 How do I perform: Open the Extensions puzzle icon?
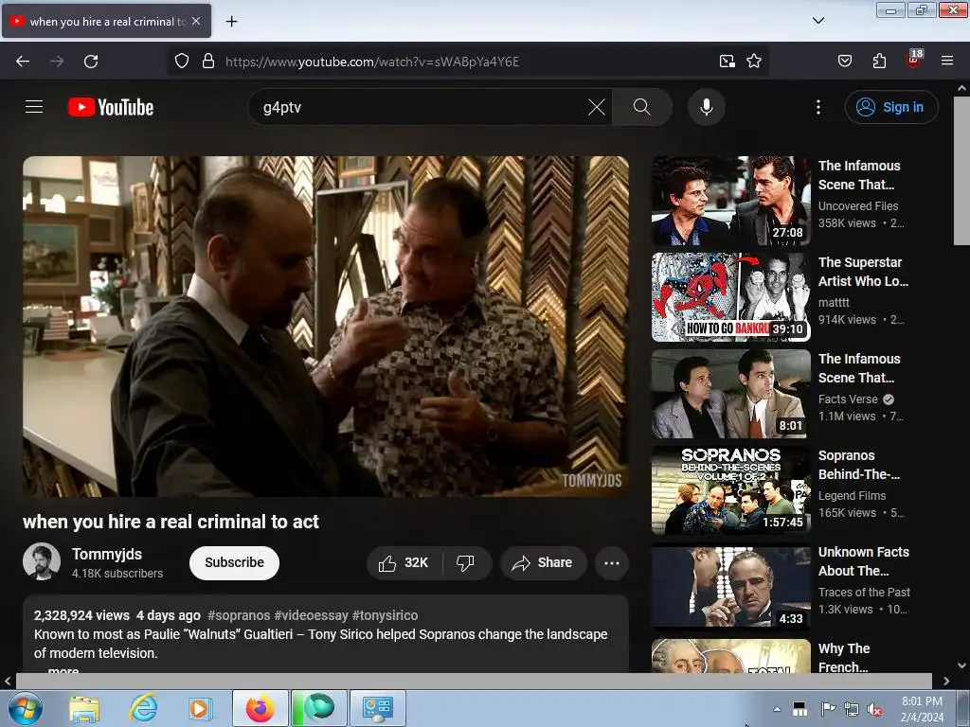879,61
